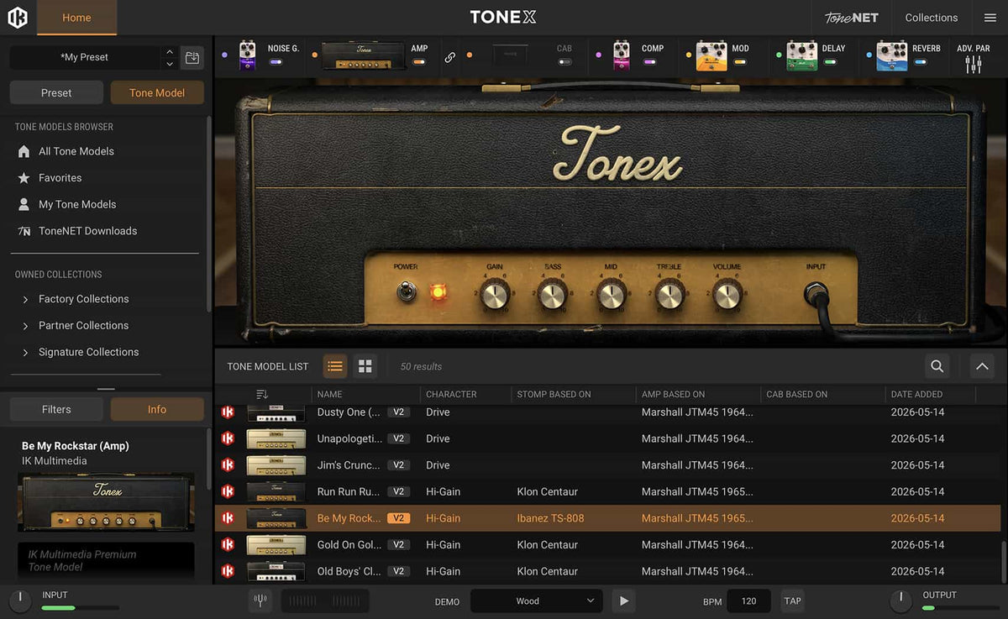Open search in tone model list
Screen dimensions: 1008x619
click(x=937, y=366)
